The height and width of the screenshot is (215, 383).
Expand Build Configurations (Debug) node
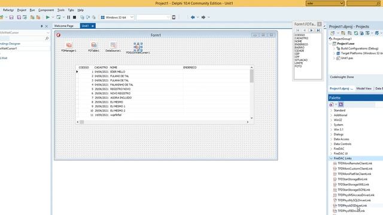[334, 48]
